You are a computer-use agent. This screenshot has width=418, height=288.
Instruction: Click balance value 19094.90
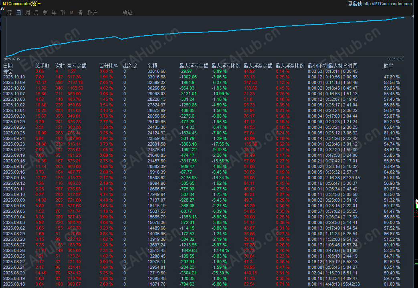pyautogui.click(x=156, y=183)
